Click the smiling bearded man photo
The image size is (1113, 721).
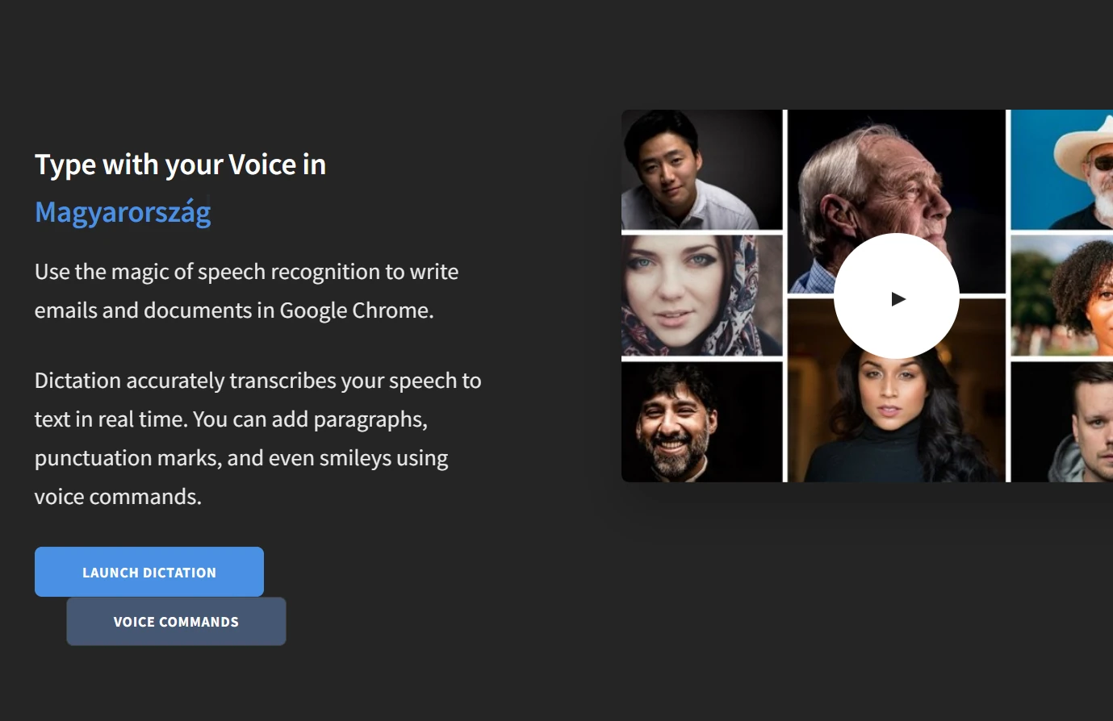701,422
